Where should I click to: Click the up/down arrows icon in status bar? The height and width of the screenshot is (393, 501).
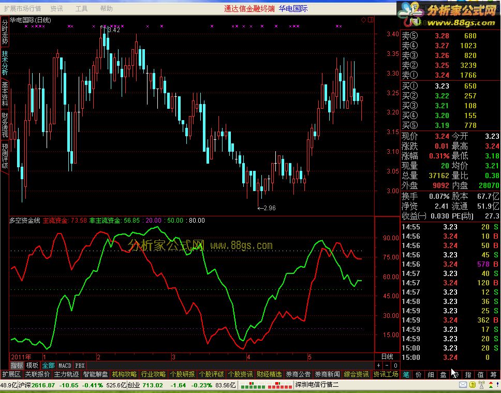491,385
